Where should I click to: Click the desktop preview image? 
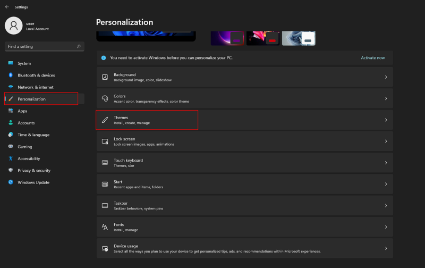[146, 36]
